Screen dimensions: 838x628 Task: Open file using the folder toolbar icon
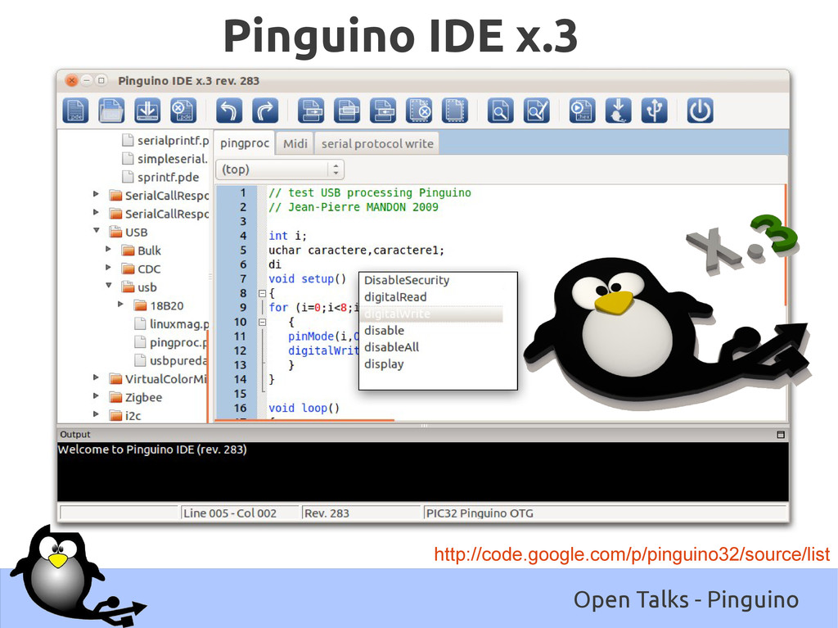tap(111, 111)
